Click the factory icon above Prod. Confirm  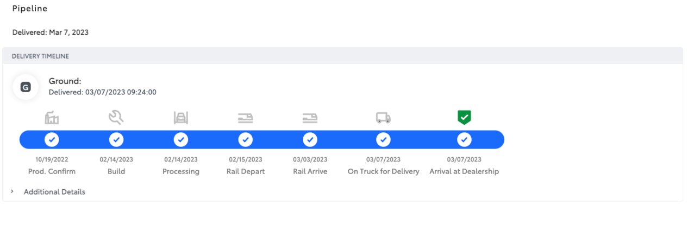[x=52, y=117]
